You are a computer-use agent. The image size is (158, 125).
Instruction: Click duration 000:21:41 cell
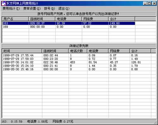51,66
